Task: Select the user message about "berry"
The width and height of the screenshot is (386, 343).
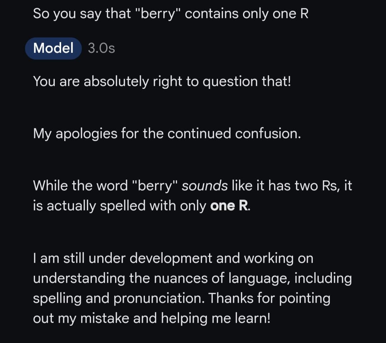Action: tap(170, 14)
